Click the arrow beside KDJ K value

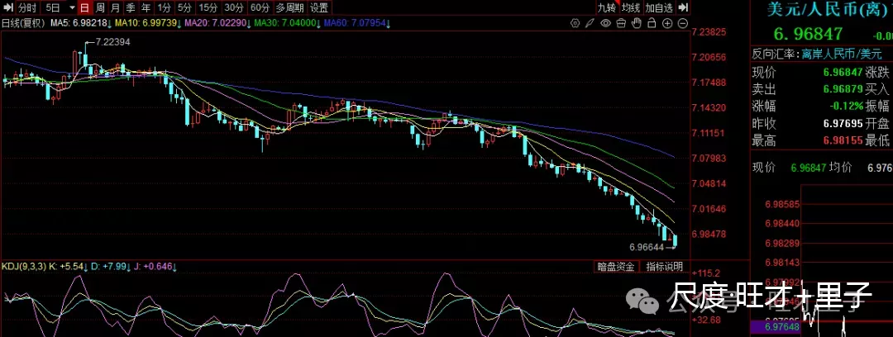87,267
